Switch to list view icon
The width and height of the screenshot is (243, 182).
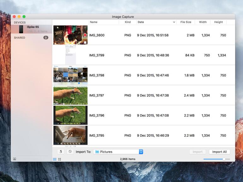[x=55, y=159]
